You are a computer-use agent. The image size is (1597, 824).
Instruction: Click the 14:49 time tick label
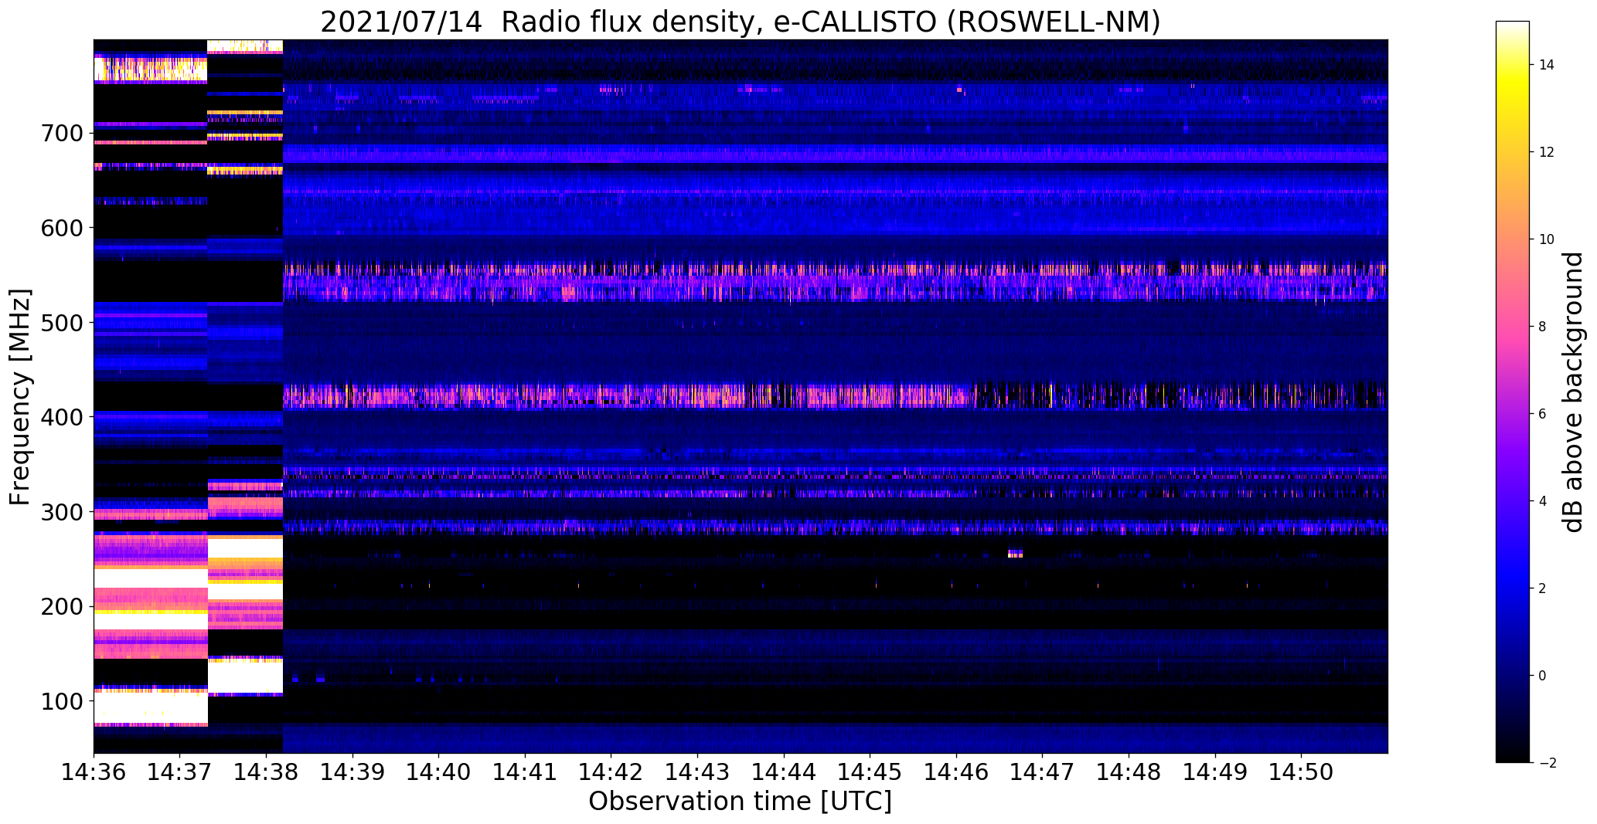click(1215, 771)
